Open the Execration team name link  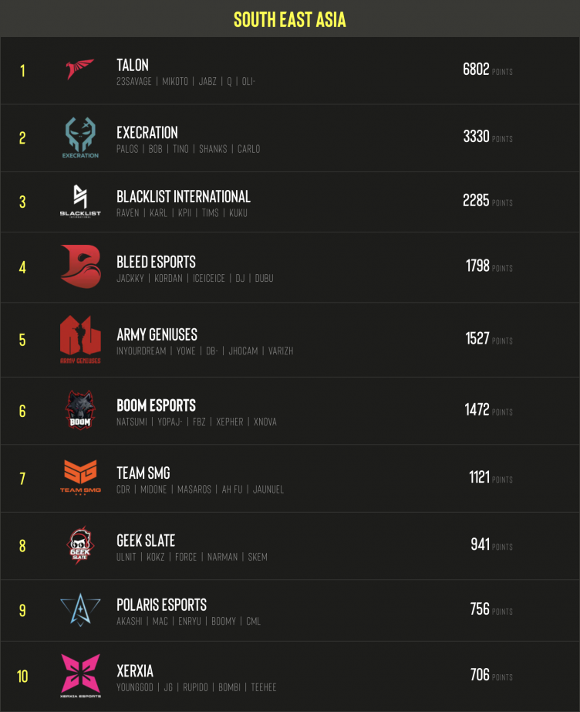[x=147, y=133]
